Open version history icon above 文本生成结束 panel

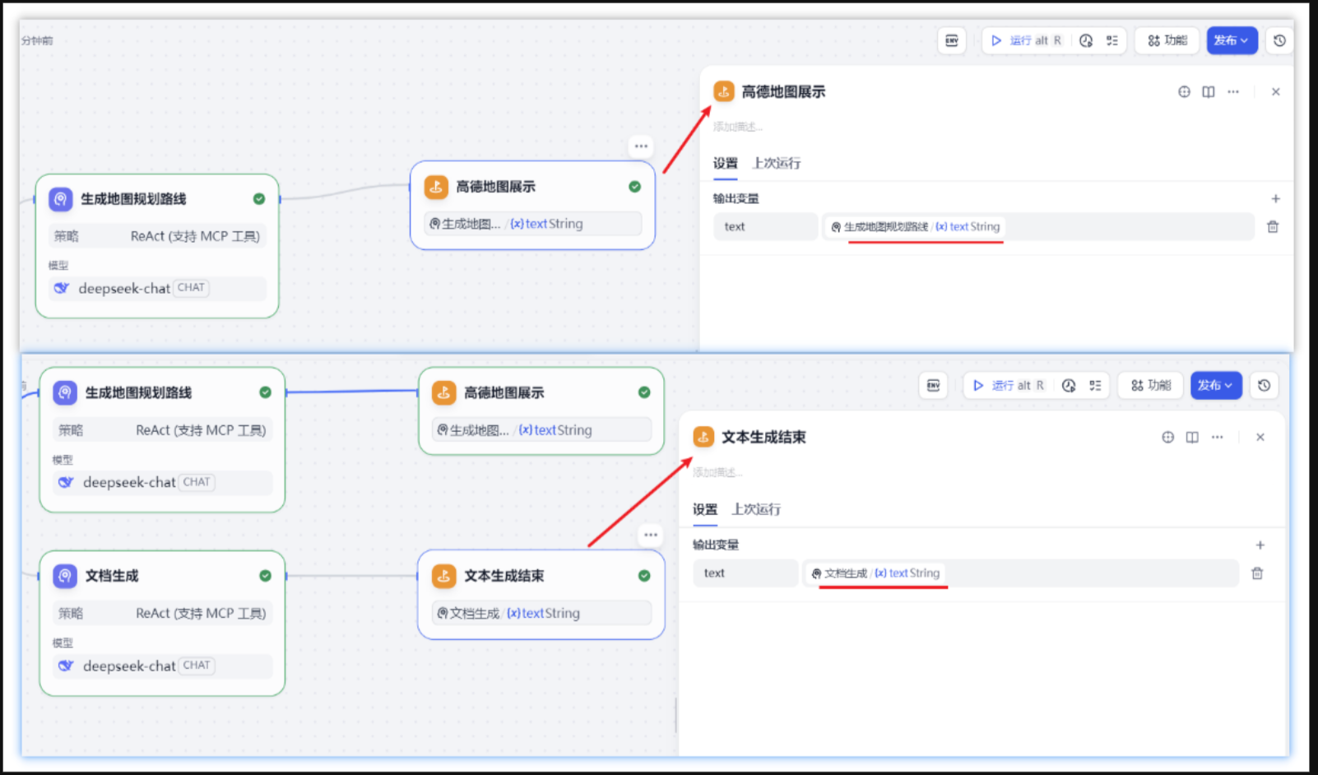(1264, 385)
